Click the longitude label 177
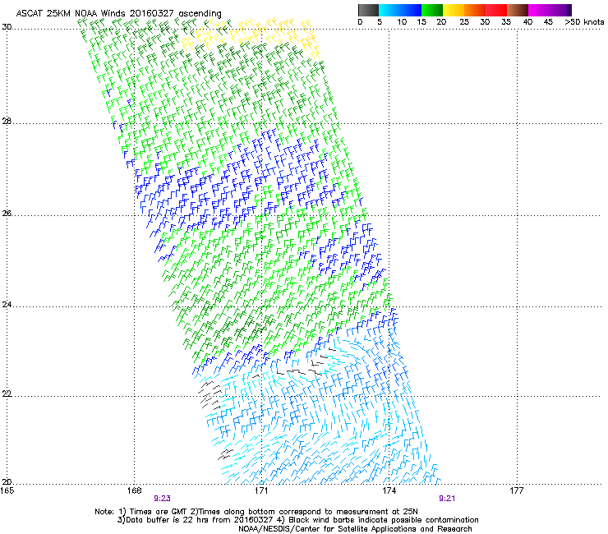This screenshot has height=534, width=608. tap(517, 490)
